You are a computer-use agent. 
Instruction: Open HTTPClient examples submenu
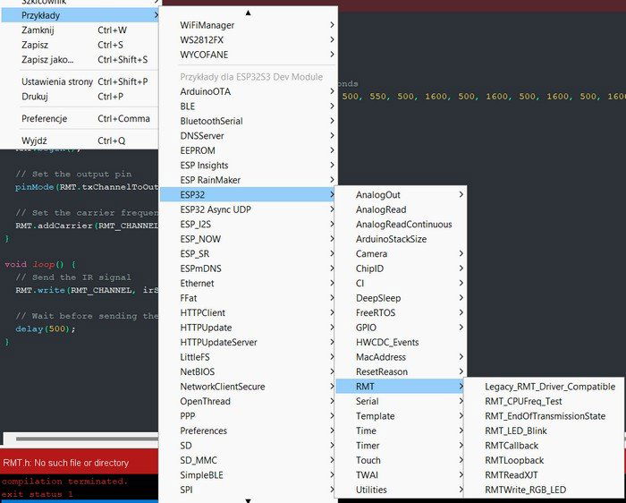[x=248, y=313]
